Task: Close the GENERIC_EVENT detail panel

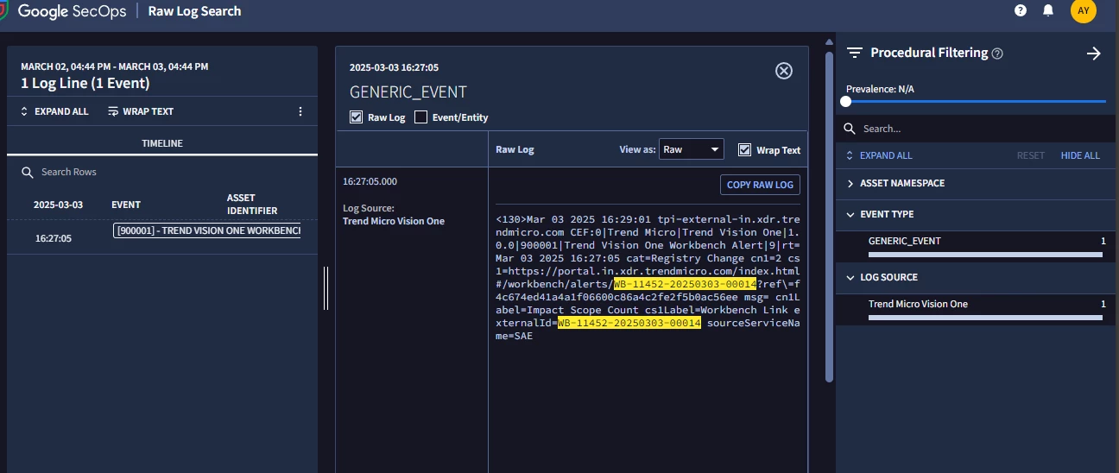Action: (x=784, y=71)
